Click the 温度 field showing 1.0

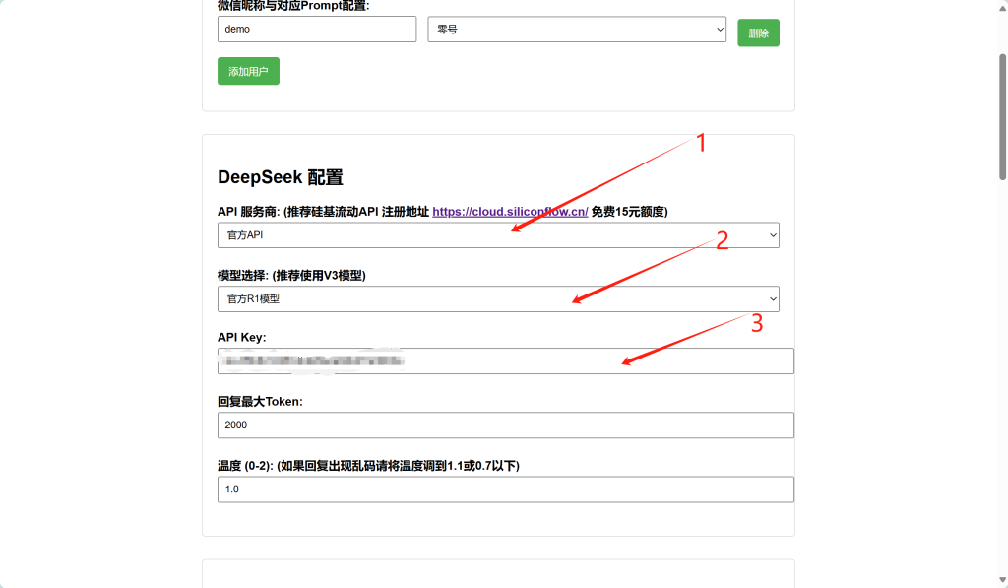coord(506,490)
